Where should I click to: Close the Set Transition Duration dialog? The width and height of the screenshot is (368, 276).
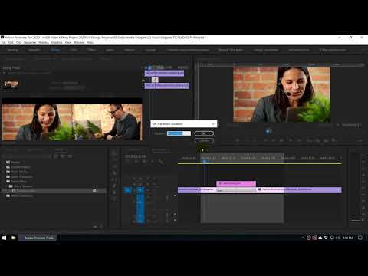click(213, 124)
